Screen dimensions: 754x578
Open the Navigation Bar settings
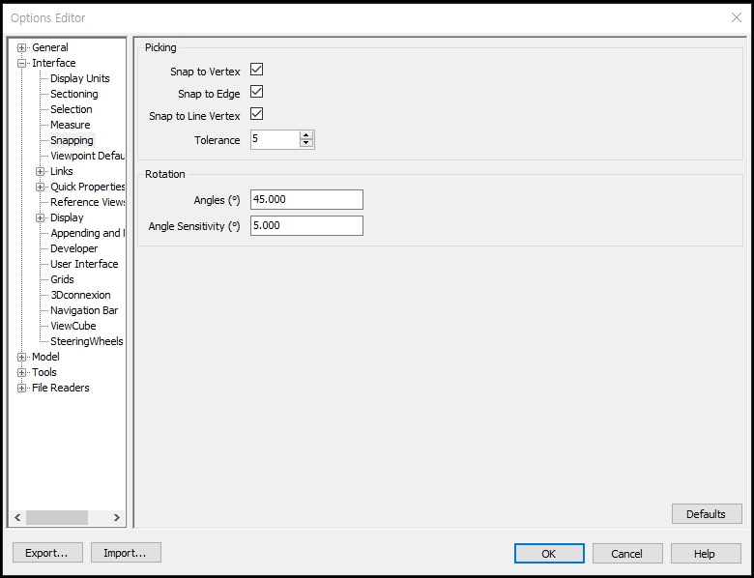83,310
